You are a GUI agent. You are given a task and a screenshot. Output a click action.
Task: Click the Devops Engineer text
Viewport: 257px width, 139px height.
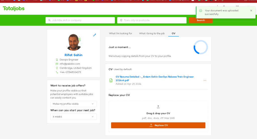(69, 60)
